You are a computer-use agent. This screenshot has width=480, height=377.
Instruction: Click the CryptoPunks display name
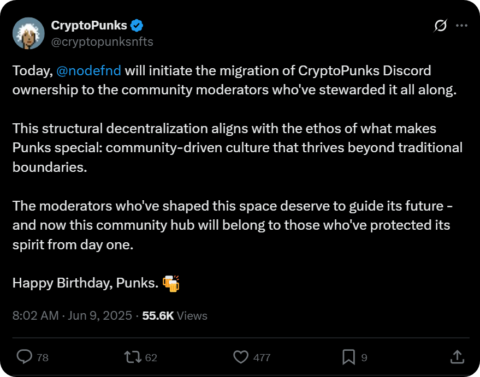pos(88,25)
